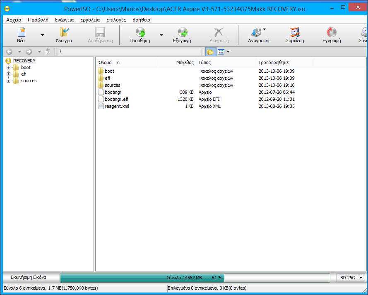This screenshot has width=368, height=295.
Task: Select the boot item in the folder tree
Action: pos(26,67)
